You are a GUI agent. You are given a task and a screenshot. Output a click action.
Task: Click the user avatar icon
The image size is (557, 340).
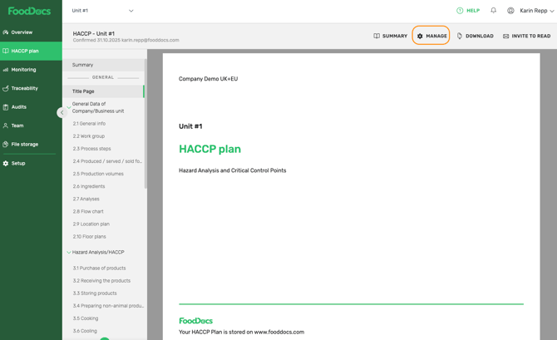click(x=510, y=11)
